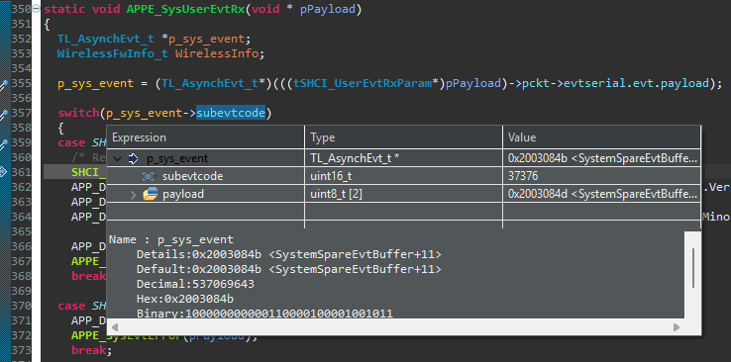Click the highlighted subevtcode text in code
This screenshot has height=362, width=731.
click(231, 113)
